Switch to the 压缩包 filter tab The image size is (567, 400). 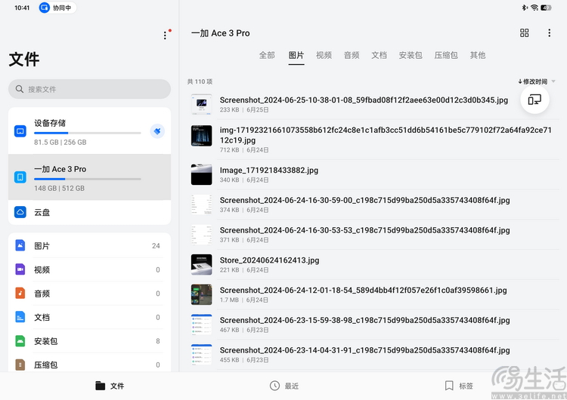[446, 55]
